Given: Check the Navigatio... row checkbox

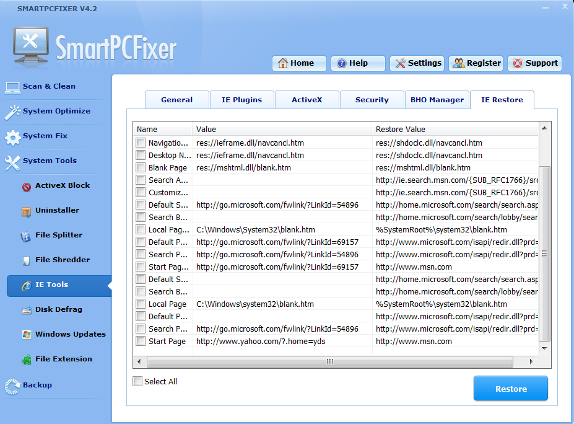Looking at the screenshot, I should coord(141,143).
